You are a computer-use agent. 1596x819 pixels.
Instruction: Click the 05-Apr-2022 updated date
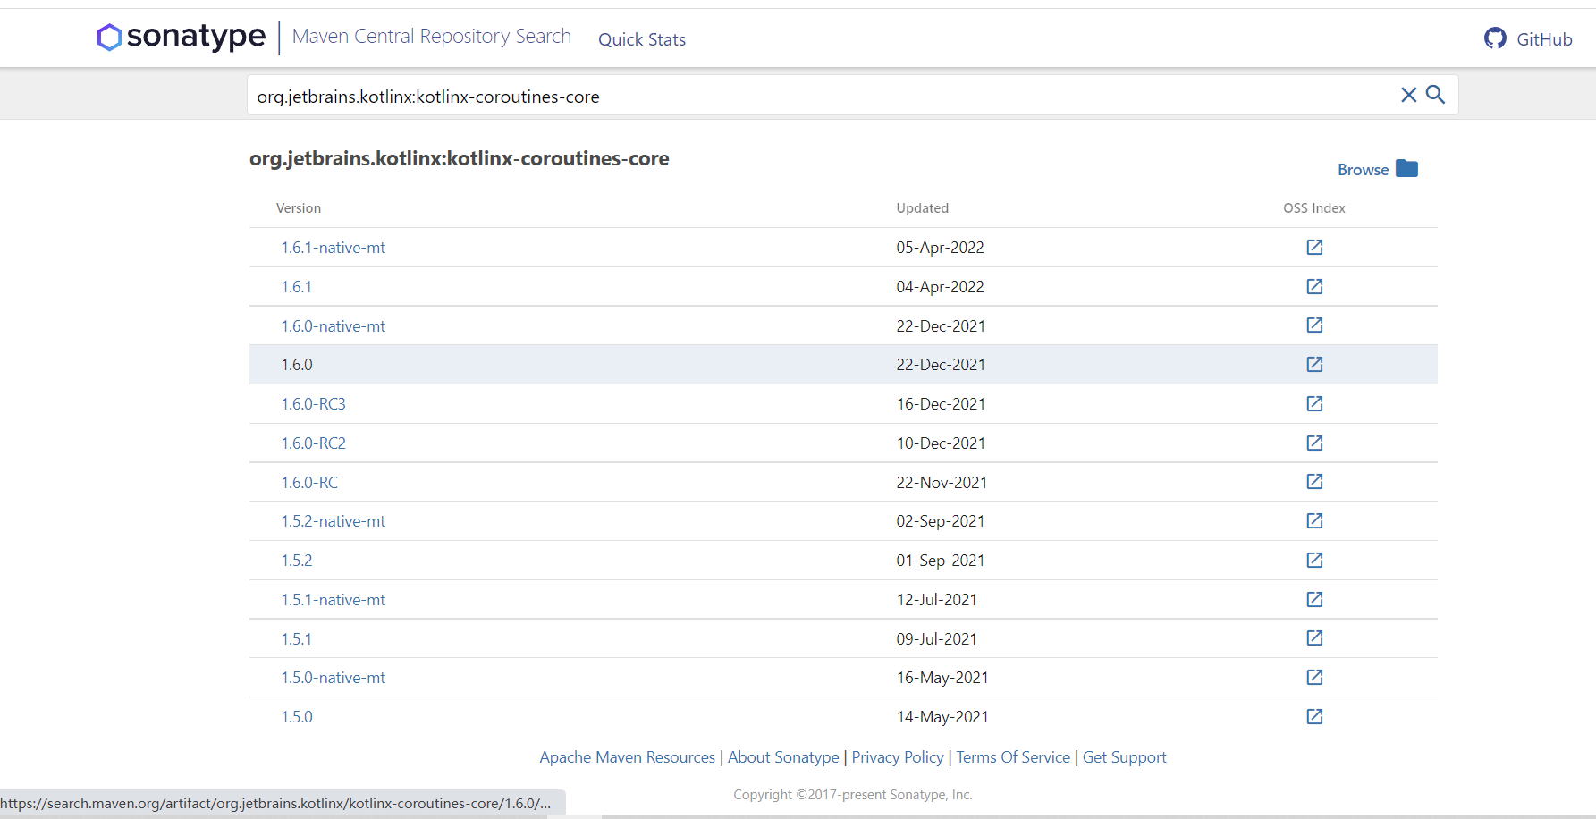(940, 248)
